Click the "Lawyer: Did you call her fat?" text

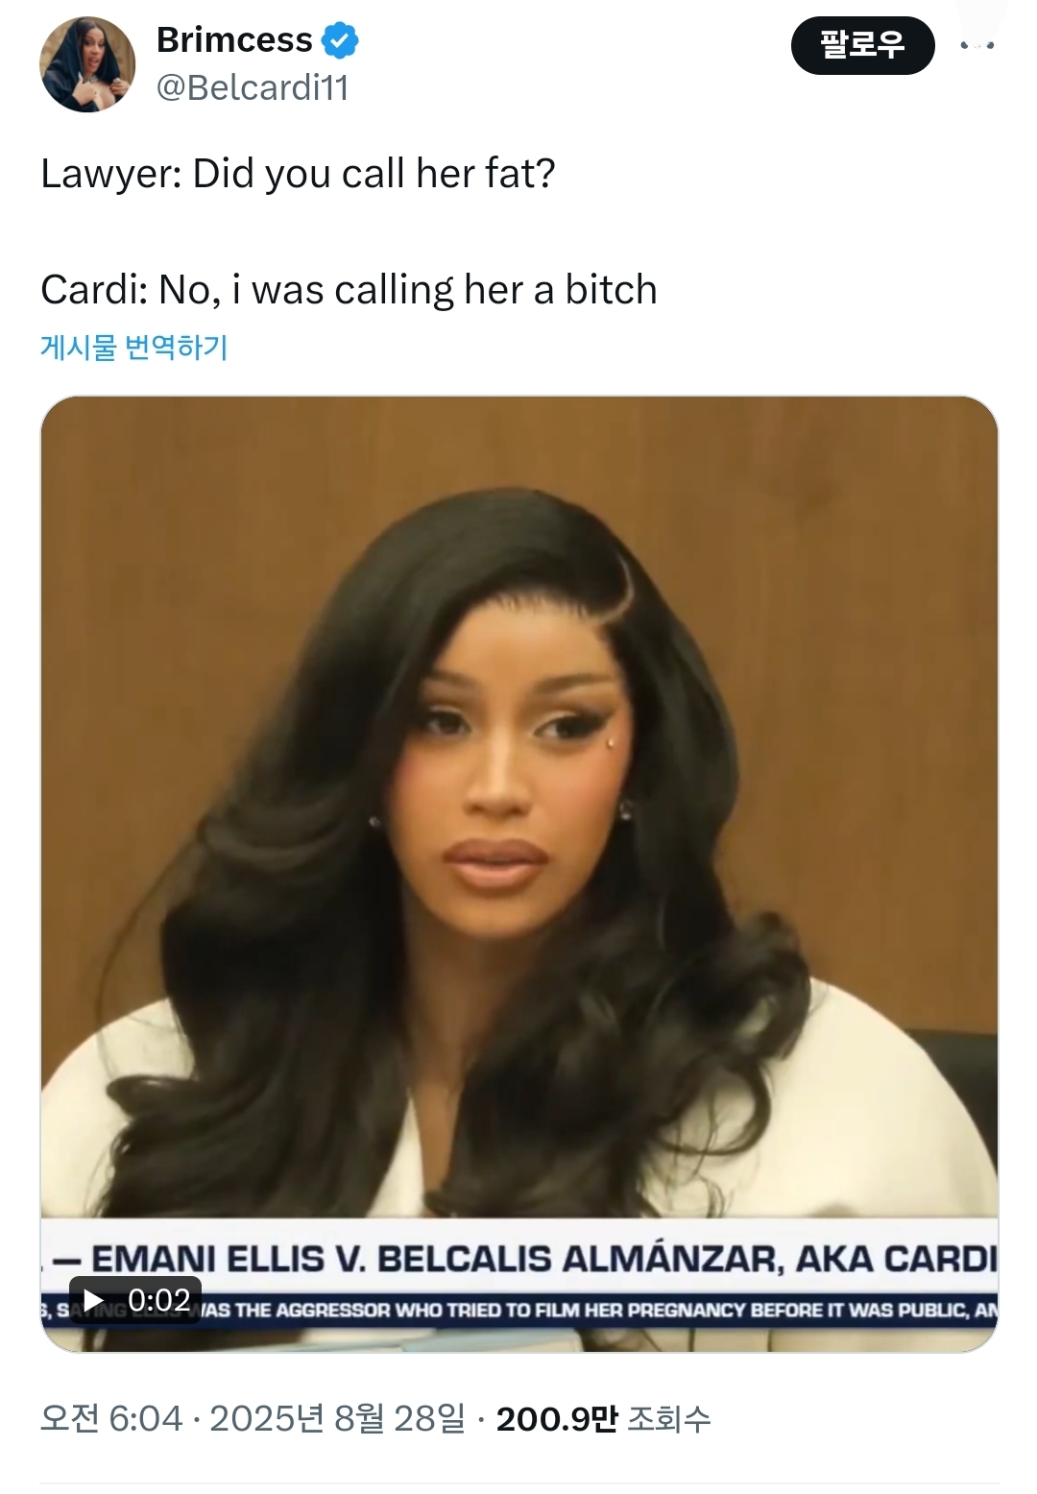(x=298, y=174)
